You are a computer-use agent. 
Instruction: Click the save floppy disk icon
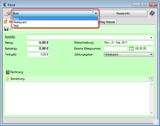6,29
